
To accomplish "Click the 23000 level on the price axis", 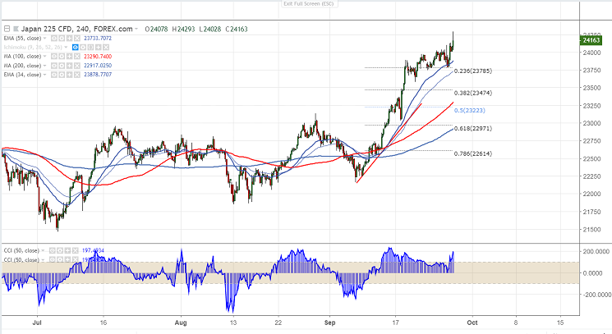I will pyautogui.click(x=591, y=123).
